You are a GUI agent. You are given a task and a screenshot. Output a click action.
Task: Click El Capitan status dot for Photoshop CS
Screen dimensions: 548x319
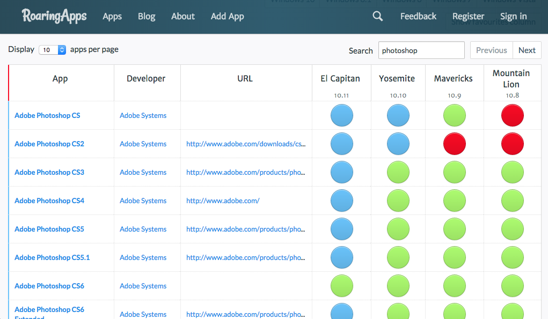(342, 115)
